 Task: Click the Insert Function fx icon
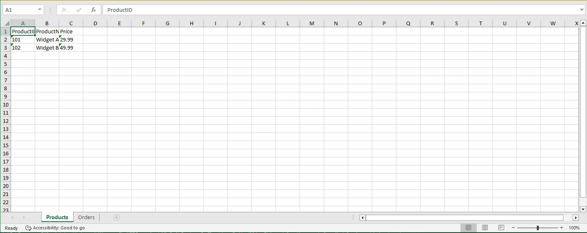pos(93,10)
